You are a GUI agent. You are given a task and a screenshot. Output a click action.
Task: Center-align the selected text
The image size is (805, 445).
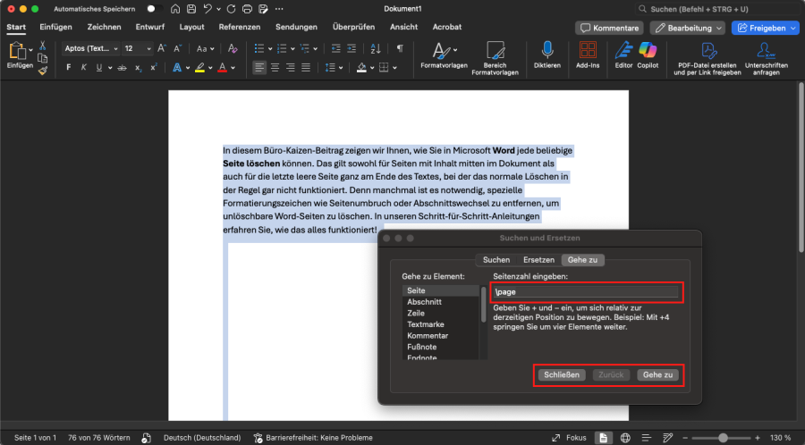275,68
